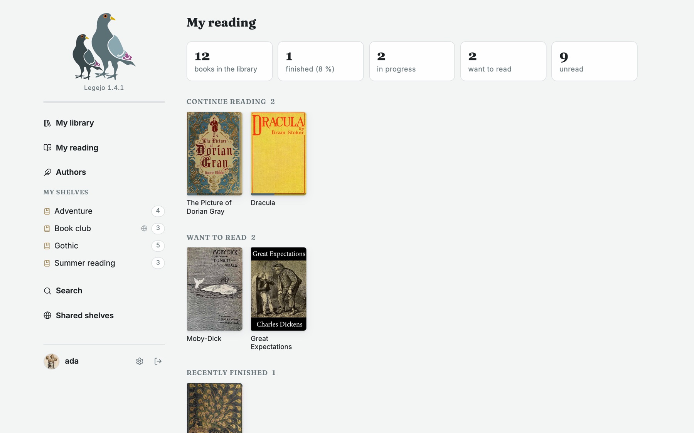Open the Adventure shelf
694x433 pixels.
(73, 211)
